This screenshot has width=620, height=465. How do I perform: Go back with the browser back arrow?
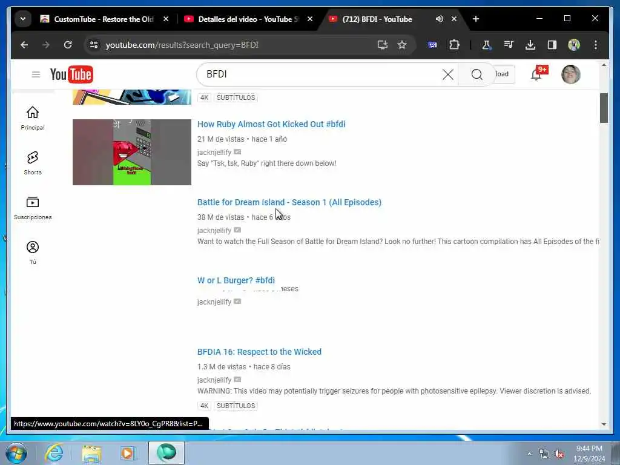tap(24, 45)
